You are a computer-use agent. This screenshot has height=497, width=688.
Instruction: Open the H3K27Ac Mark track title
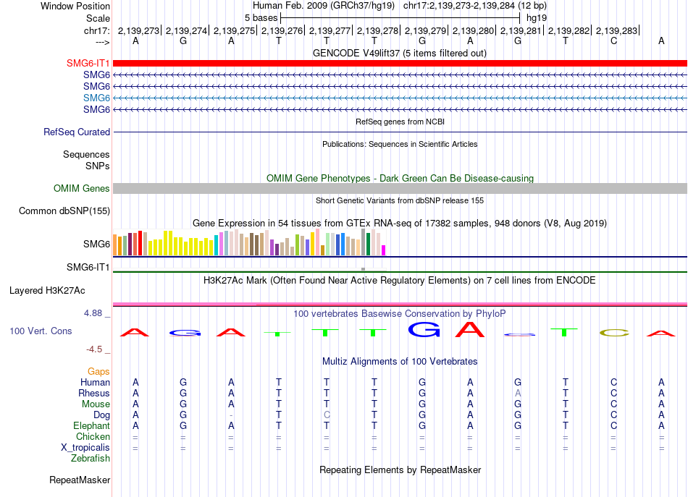[x=400, y=281]
